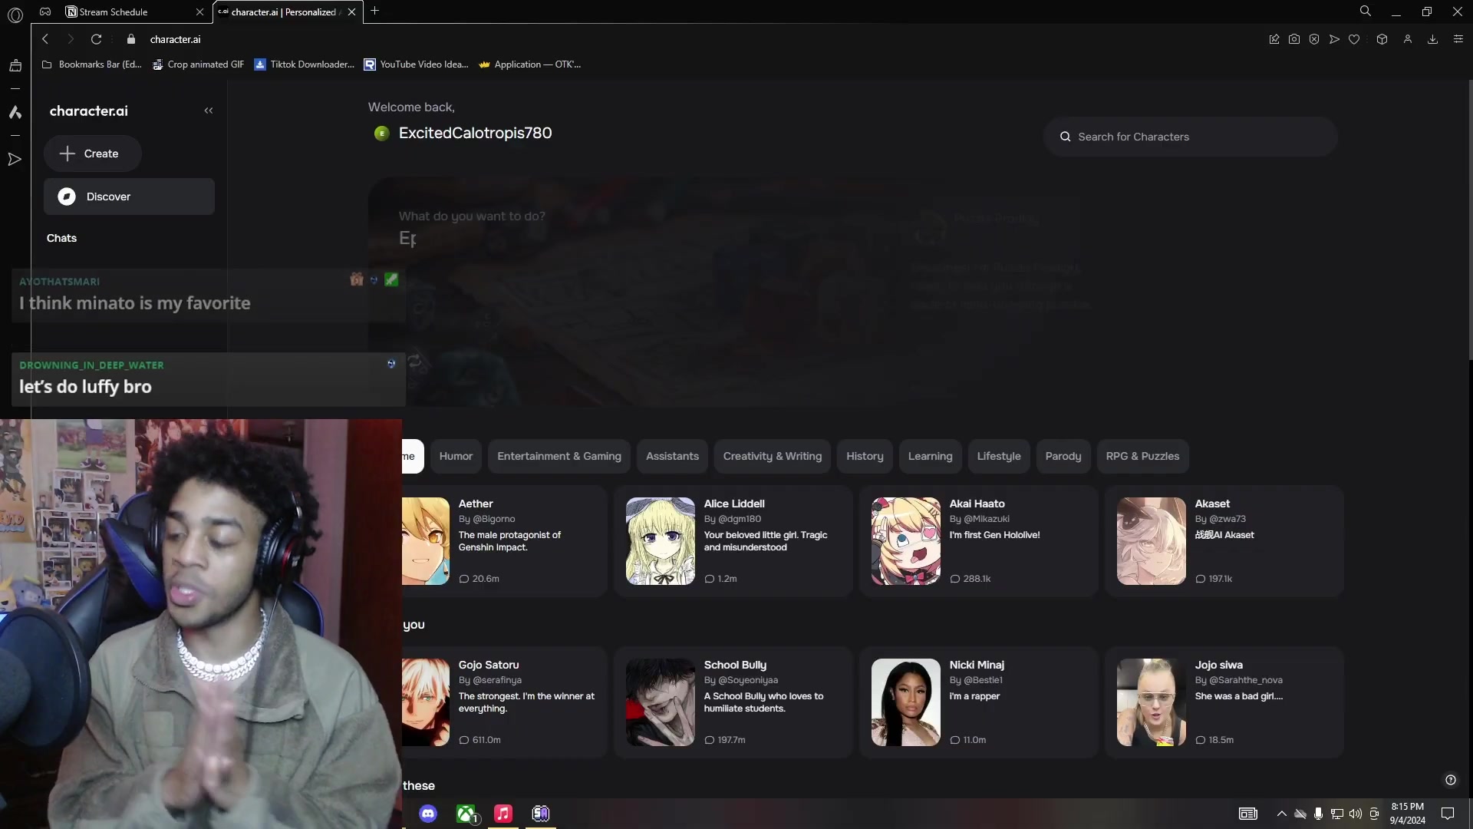
Task: Click the Jojo siwa character thumbnail
Action: pyautogui.click(x=1152, y=702)
